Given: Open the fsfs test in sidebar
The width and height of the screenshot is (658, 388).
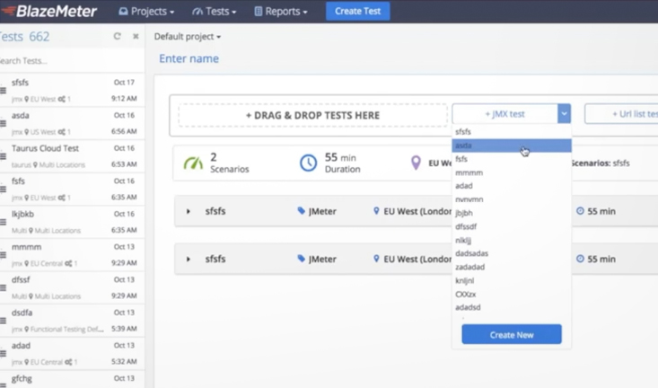Looking at the screenshot, I should [72, 189].
